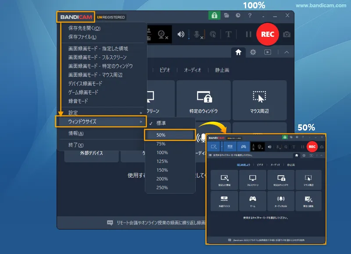Start recording with large red REC button
This screenshot has height=254, width=351.
[x=268, y=34]
